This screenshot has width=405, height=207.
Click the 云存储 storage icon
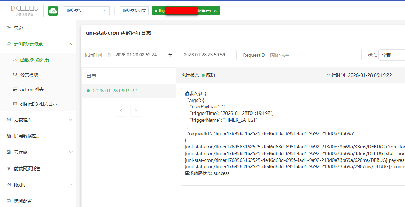point(9,152)
